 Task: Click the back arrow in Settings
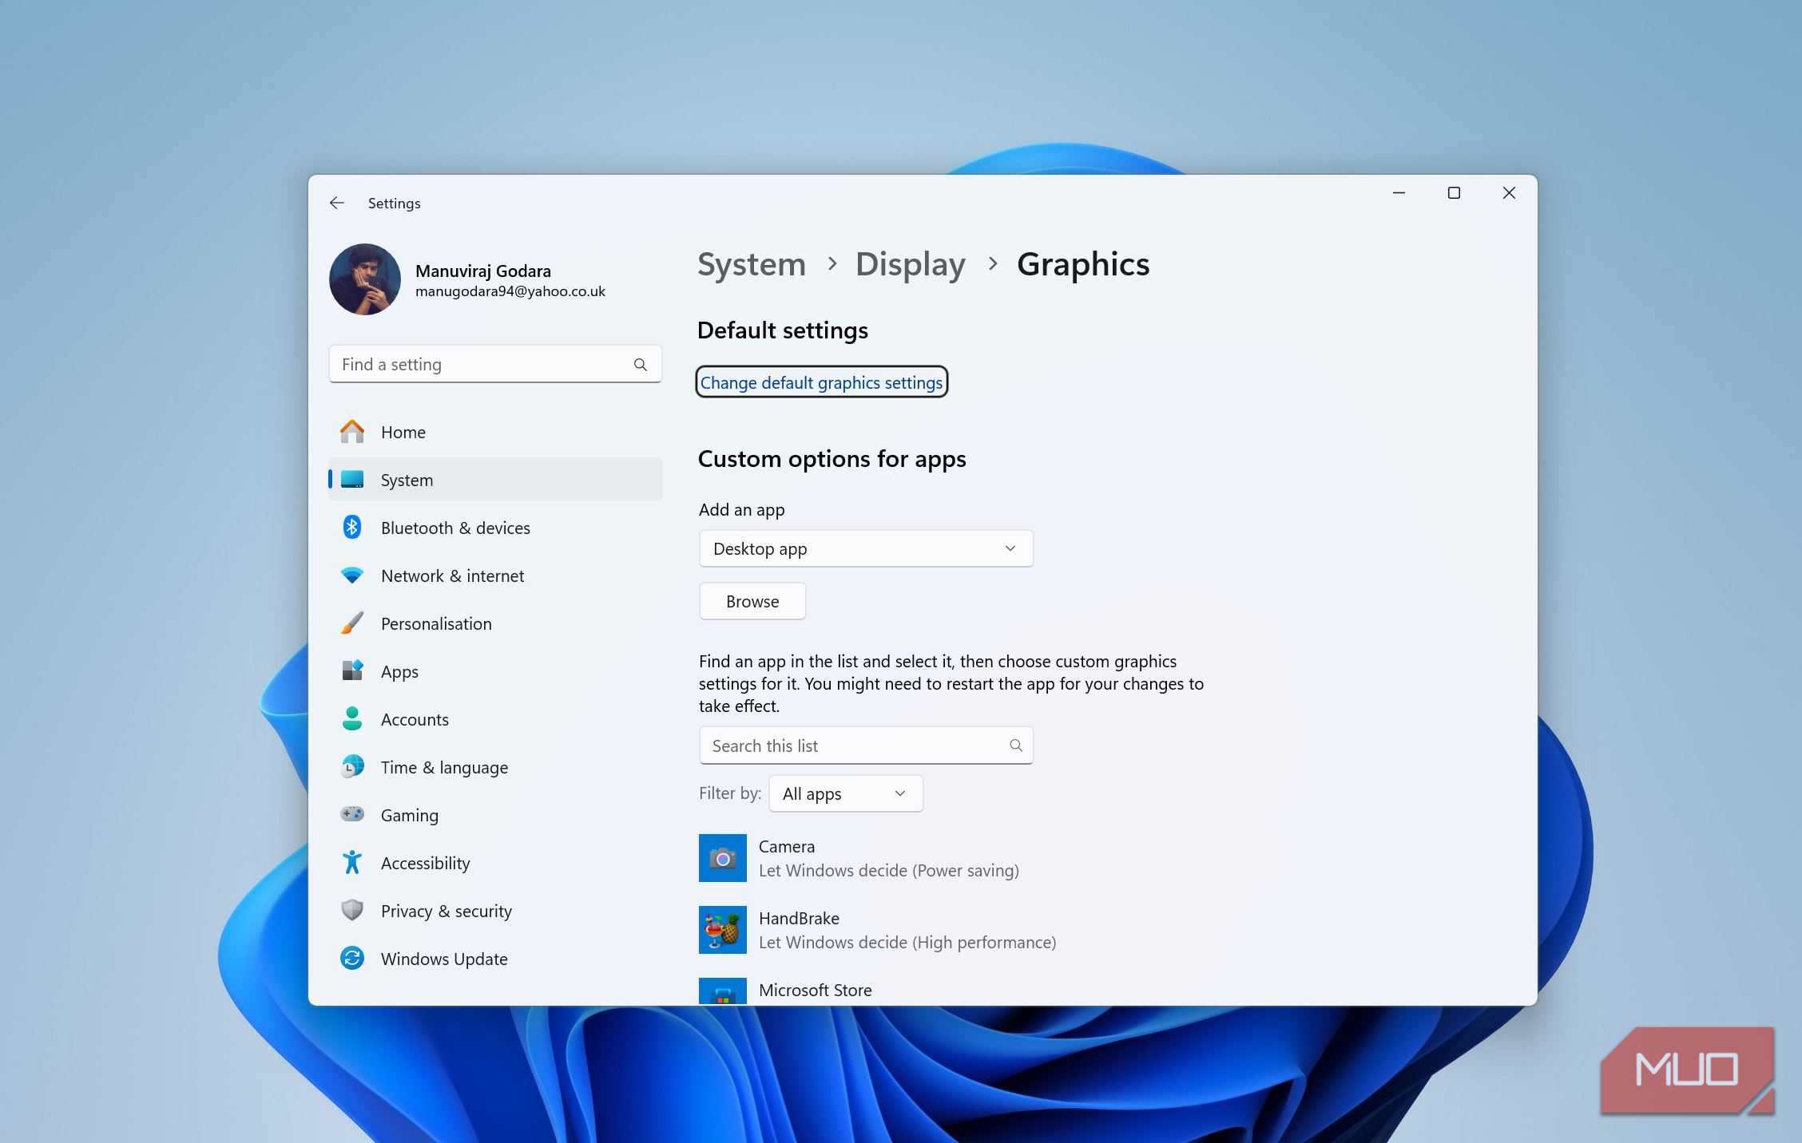(x=336, y=204)
